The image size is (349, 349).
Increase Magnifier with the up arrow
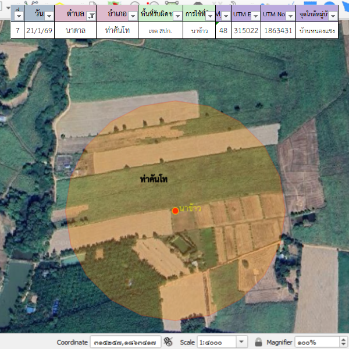click(341, 340)
